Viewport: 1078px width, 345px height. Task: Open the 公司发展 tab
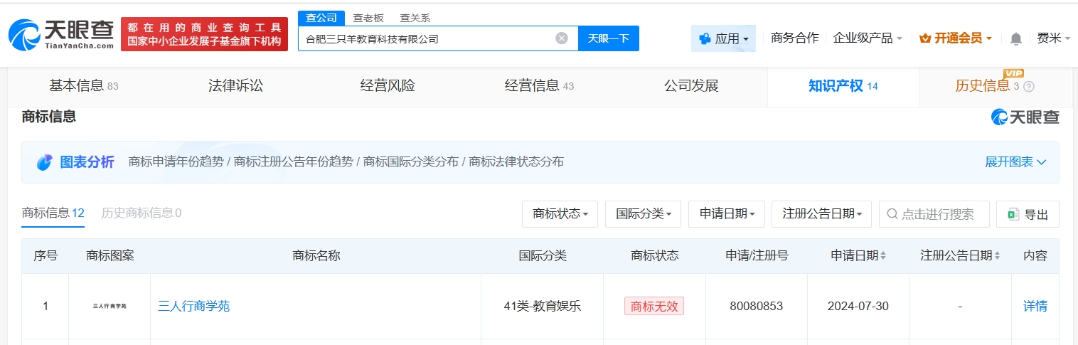pyautogui.click(x=691, y=86)
